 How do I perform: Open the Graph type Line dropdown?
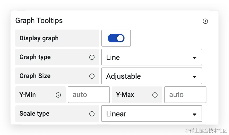pyautogui.click(x=152, y=57)
